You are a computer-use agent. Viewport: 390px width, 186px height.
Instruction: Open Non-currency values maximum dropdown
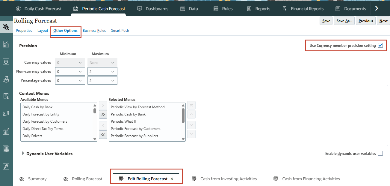click(x=102, y=71)
